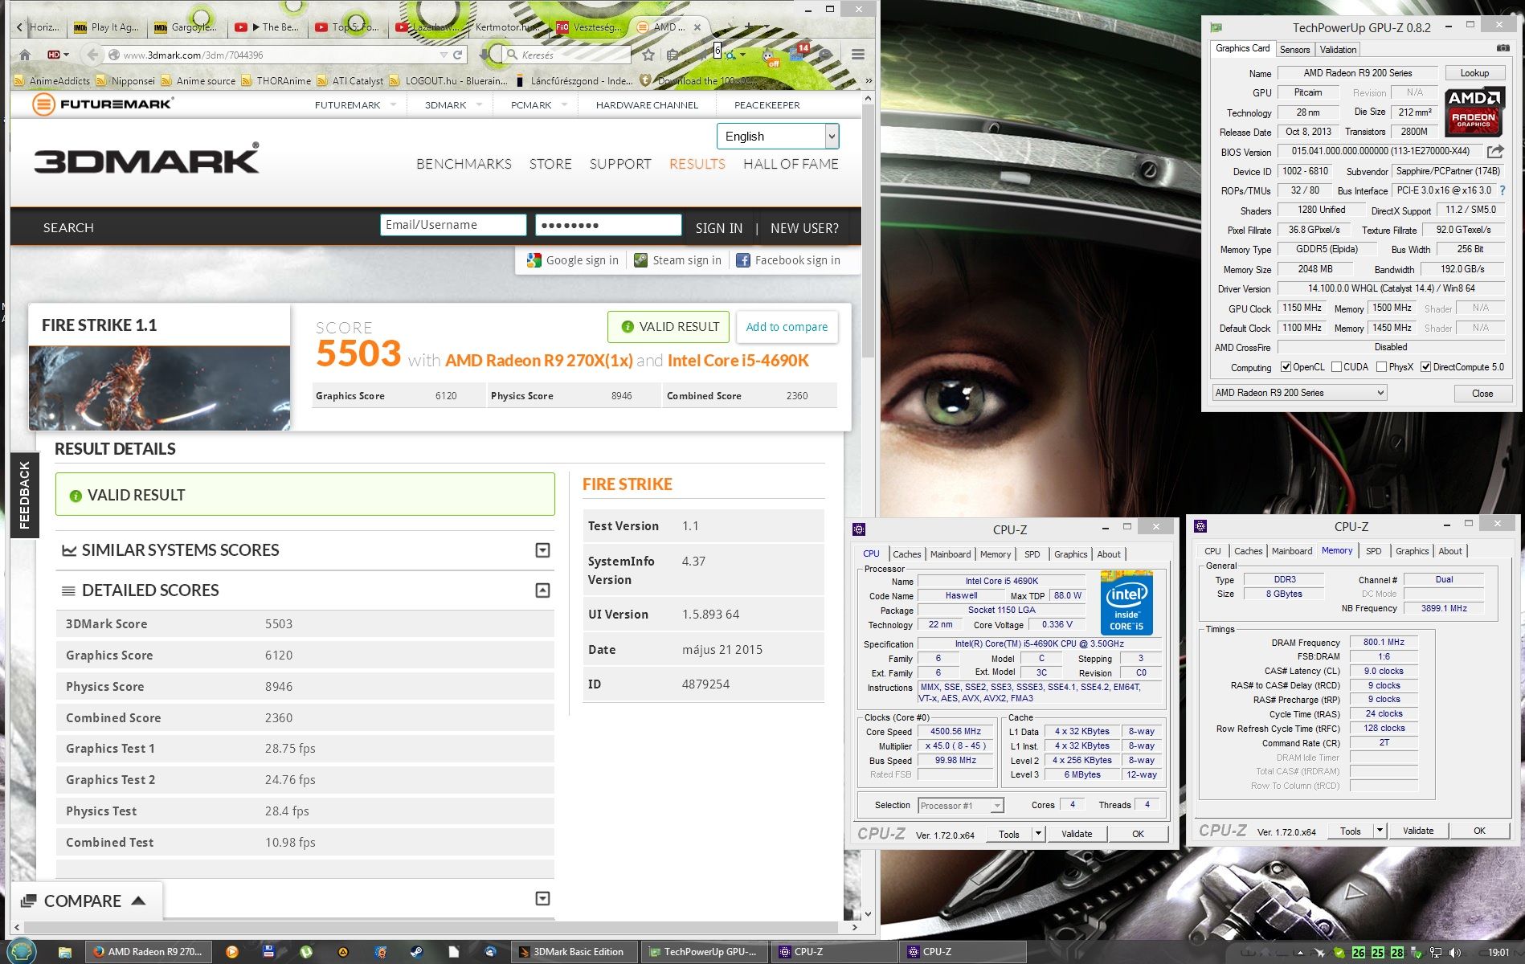
Task: Close the AMD browser tab
Action: coord(697,27)
